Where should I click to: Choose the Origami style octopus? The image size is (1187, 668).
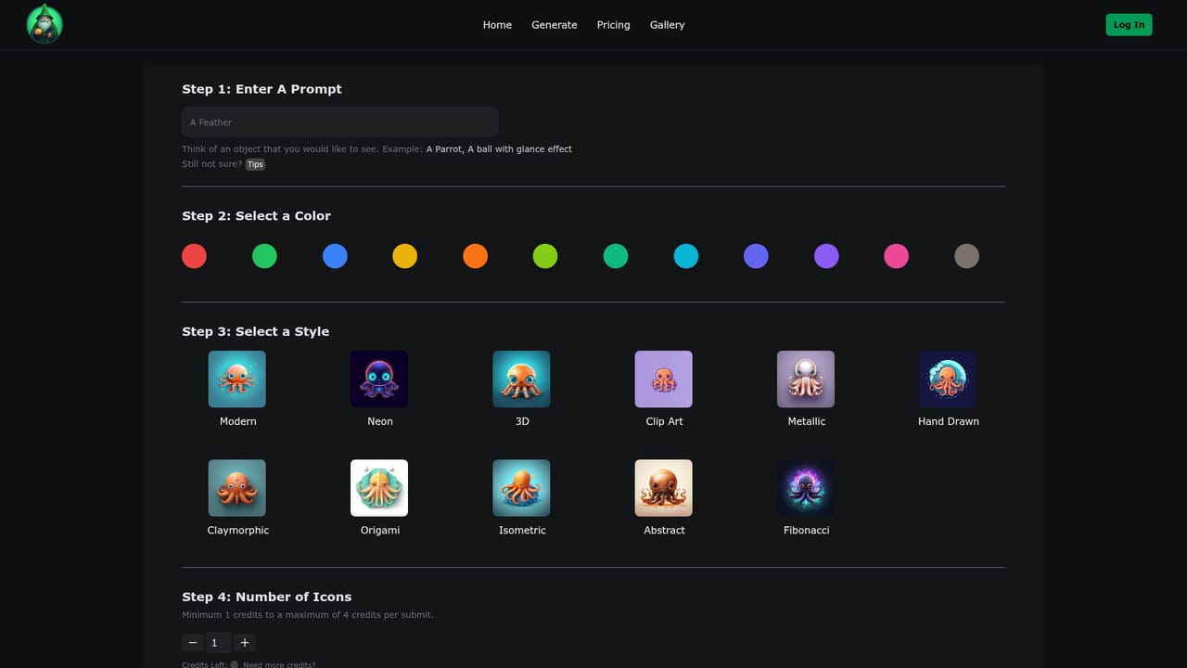click(379, 488)
